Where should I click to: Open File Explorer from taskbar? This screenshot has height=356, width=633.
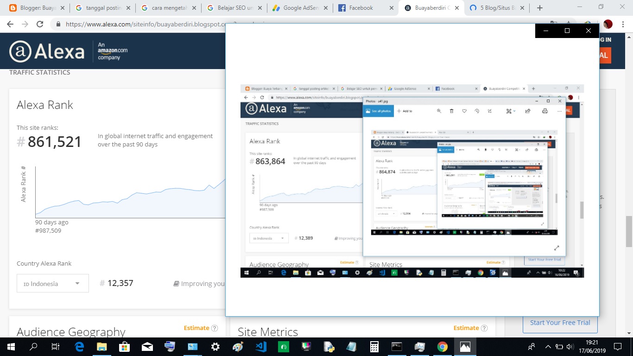point(101,346)
